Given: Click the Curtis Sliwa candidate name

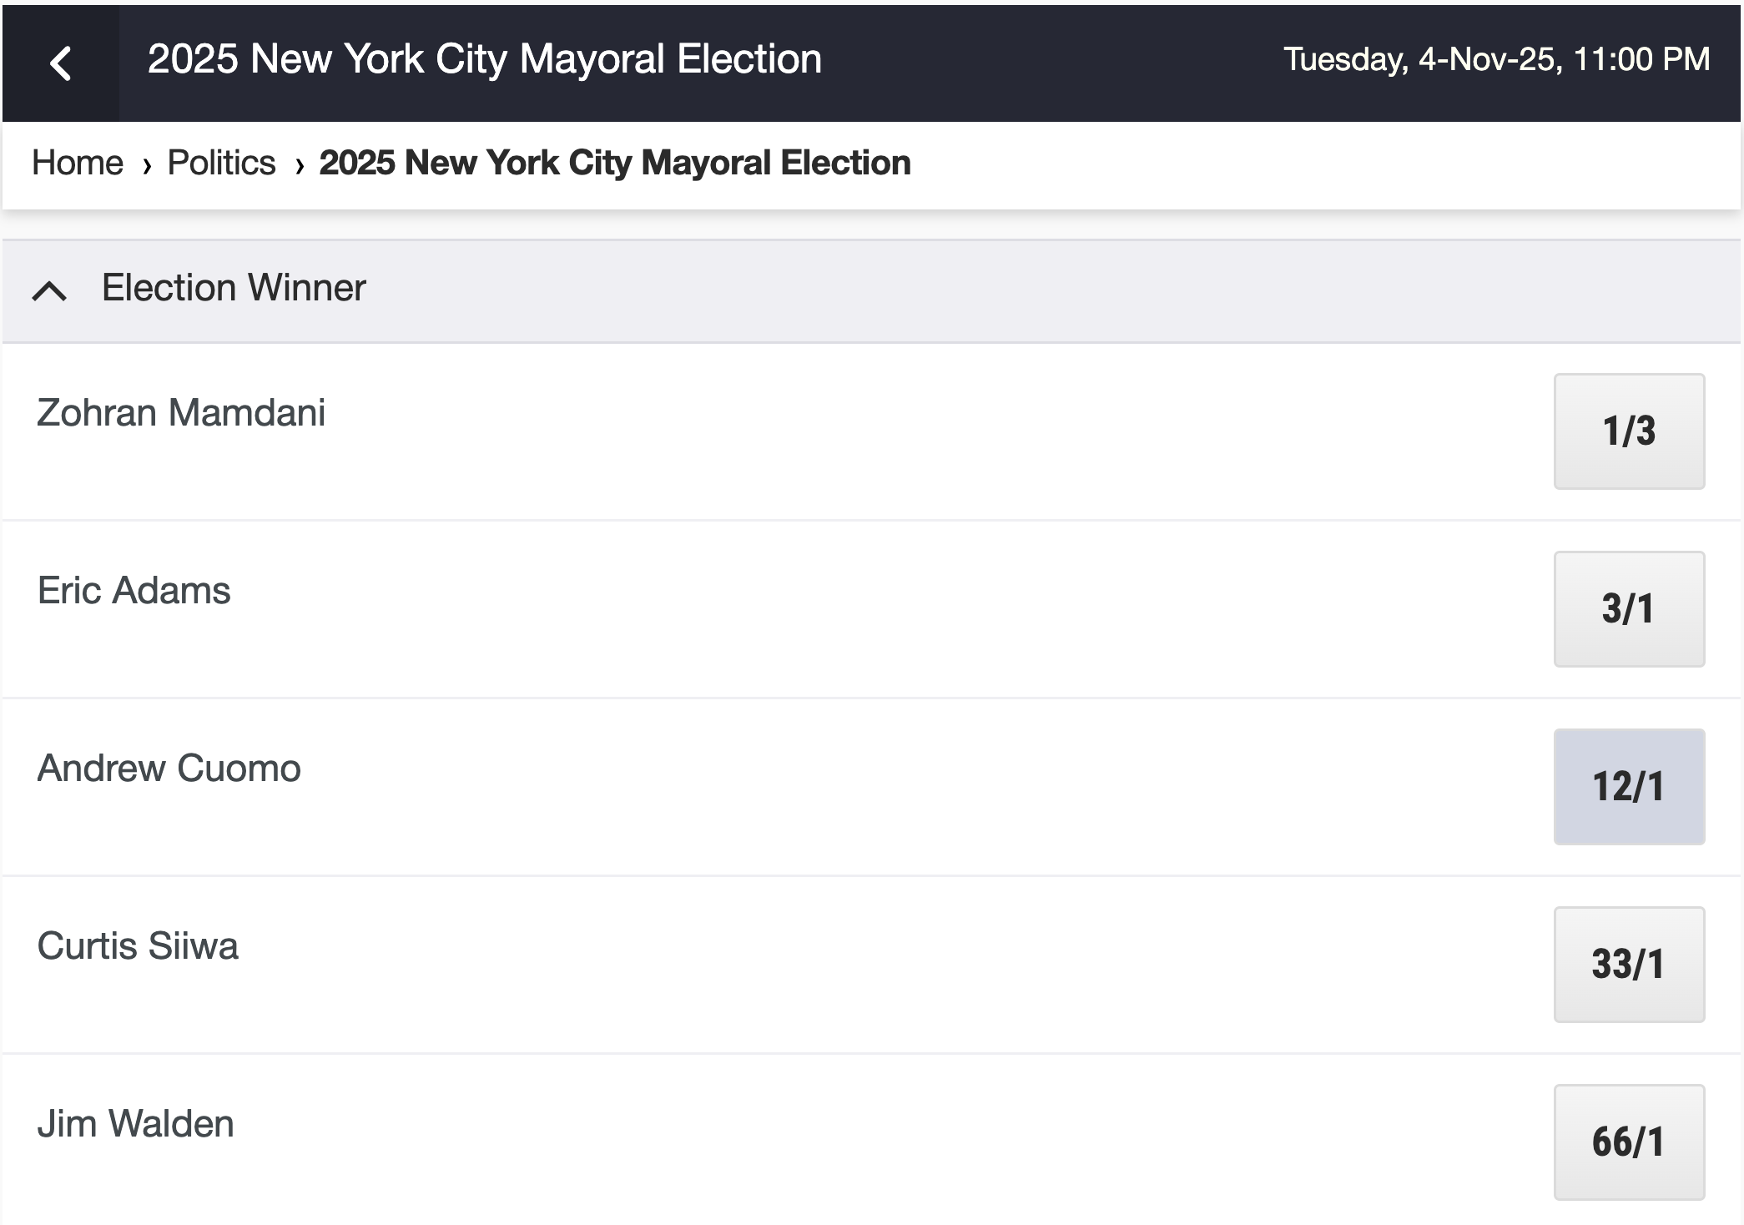Looking at the screenshot, I should click(138, 946).
